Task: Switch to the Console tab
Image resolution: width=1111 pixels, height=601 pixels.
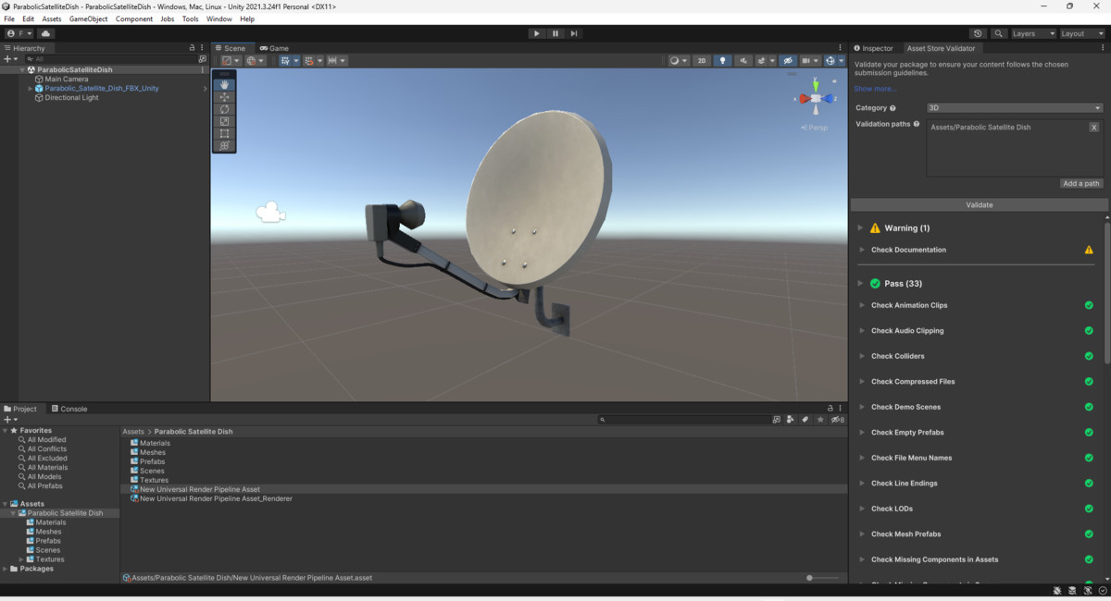Action: click(69, 409)
